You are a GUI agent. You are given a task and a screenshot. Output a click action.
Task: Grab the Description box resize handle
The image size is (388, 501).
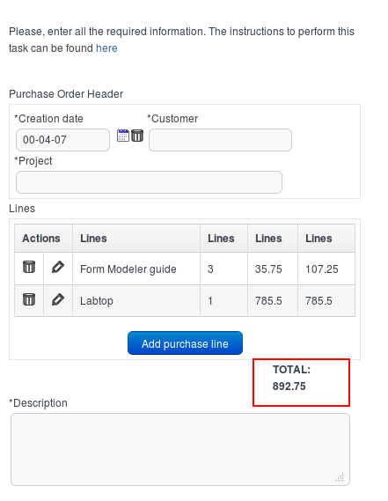coord(340,477)
